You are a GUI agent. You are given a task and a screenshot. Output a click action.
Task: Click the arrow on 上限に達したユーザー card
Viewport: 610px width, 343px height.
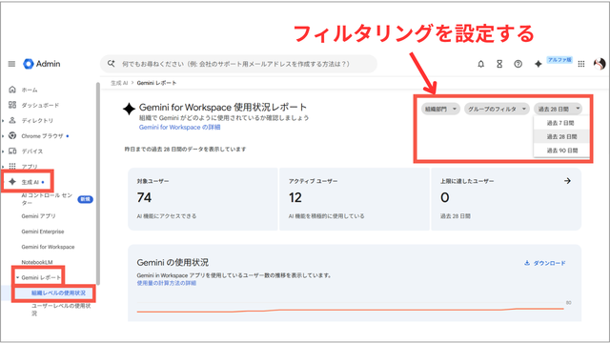tap(568, 181)
